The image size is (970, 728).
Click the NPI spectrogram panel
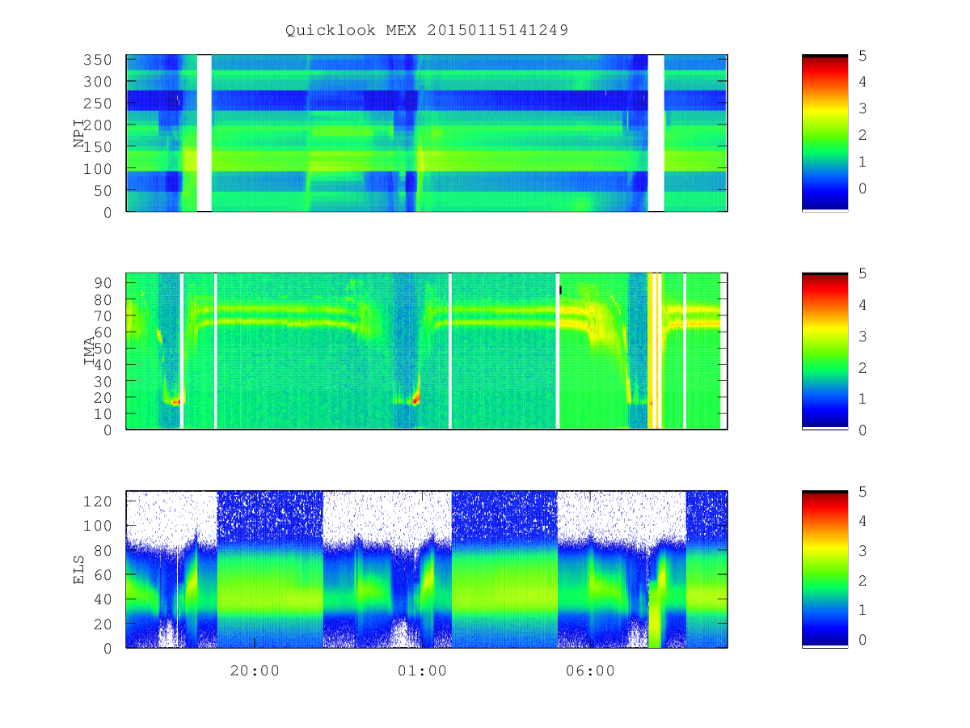[427, 133]
